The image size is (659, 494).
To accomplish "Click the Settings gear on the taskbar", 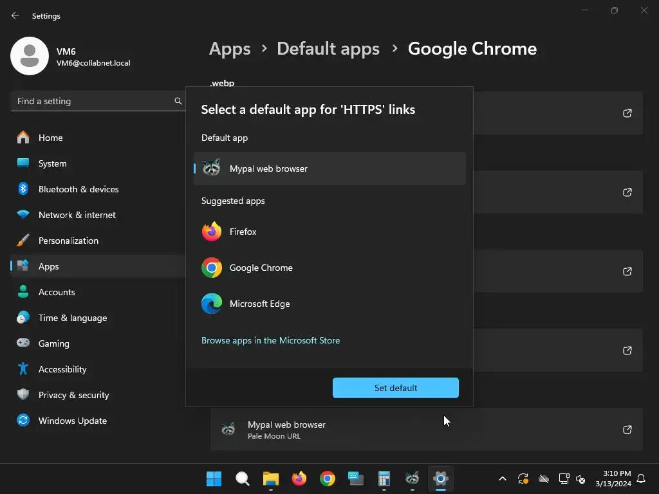I will pyautogui.click(x=440, y=479).
